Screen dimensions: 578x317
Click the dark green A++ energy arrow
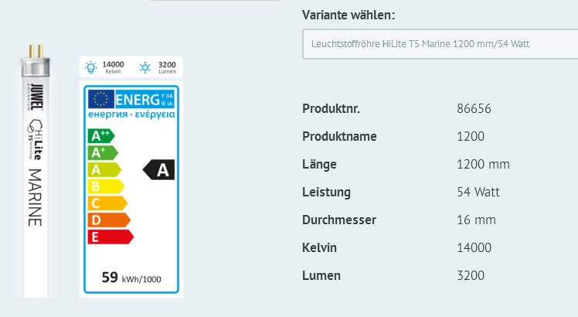(100, 136)
